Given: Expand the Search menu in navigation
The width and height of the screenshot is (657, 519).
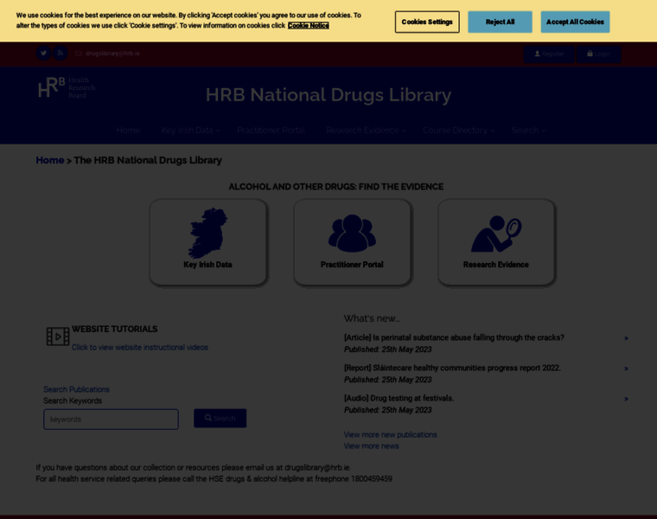Looking at the screenshot, I should (528, 131).
